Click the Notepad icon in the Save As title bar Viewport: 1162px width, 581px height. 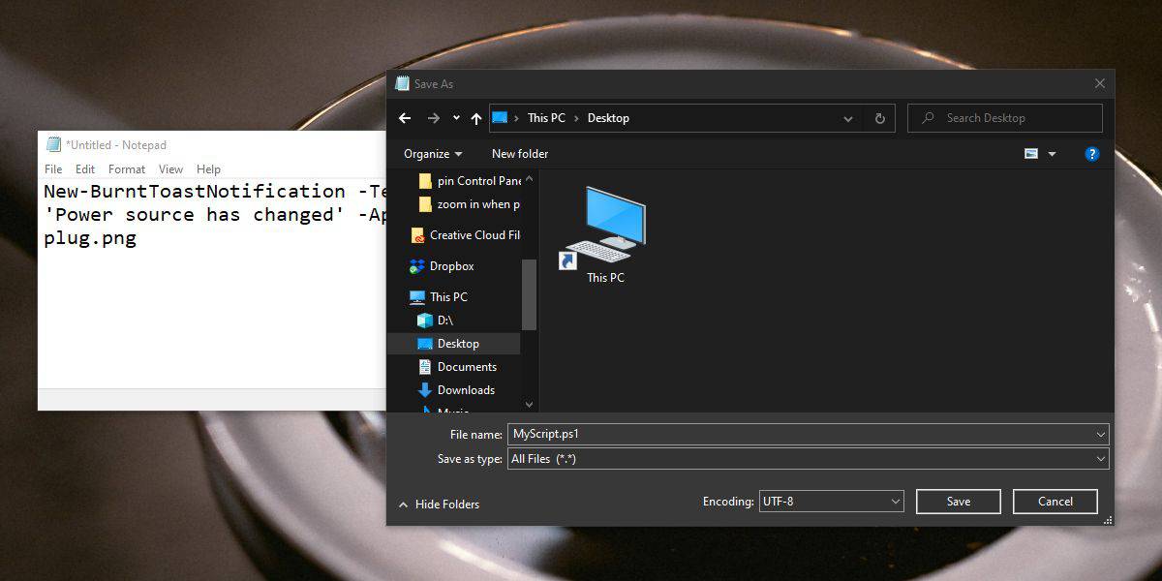pyautogui.click(x=402, y=83)
